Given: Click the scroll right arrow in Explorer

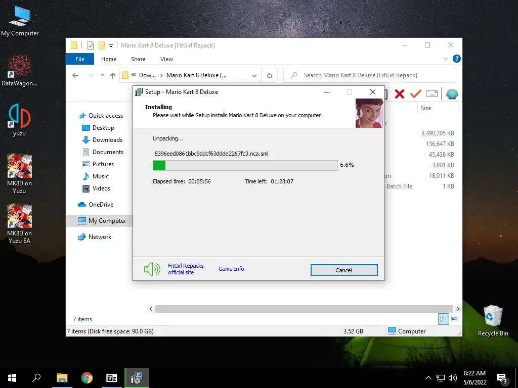Looking at the screenshot, I should [458, 309].
